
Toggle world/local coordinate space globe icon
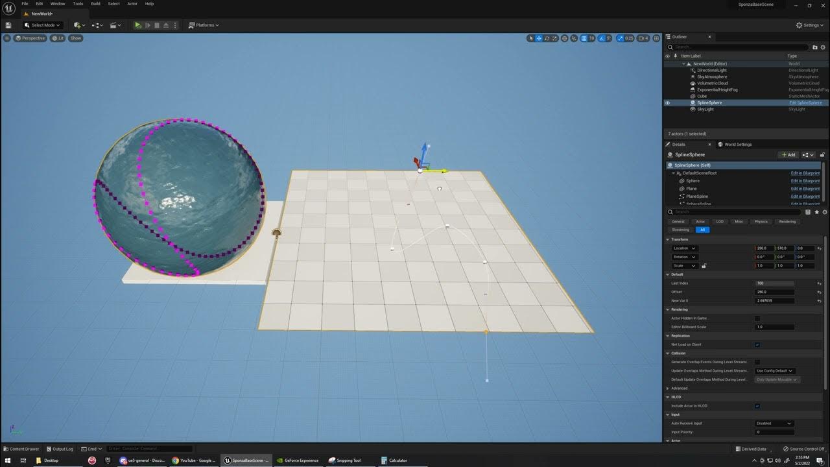pos(566,38)
